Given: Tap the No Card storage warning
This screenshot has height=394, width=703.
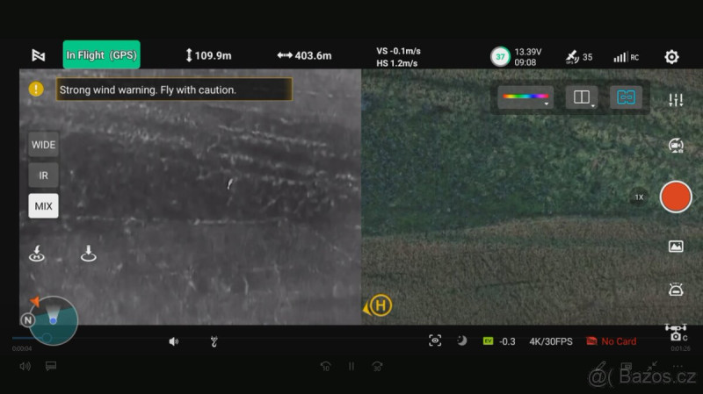Looking at the screenshot, I should pos(611,341).
